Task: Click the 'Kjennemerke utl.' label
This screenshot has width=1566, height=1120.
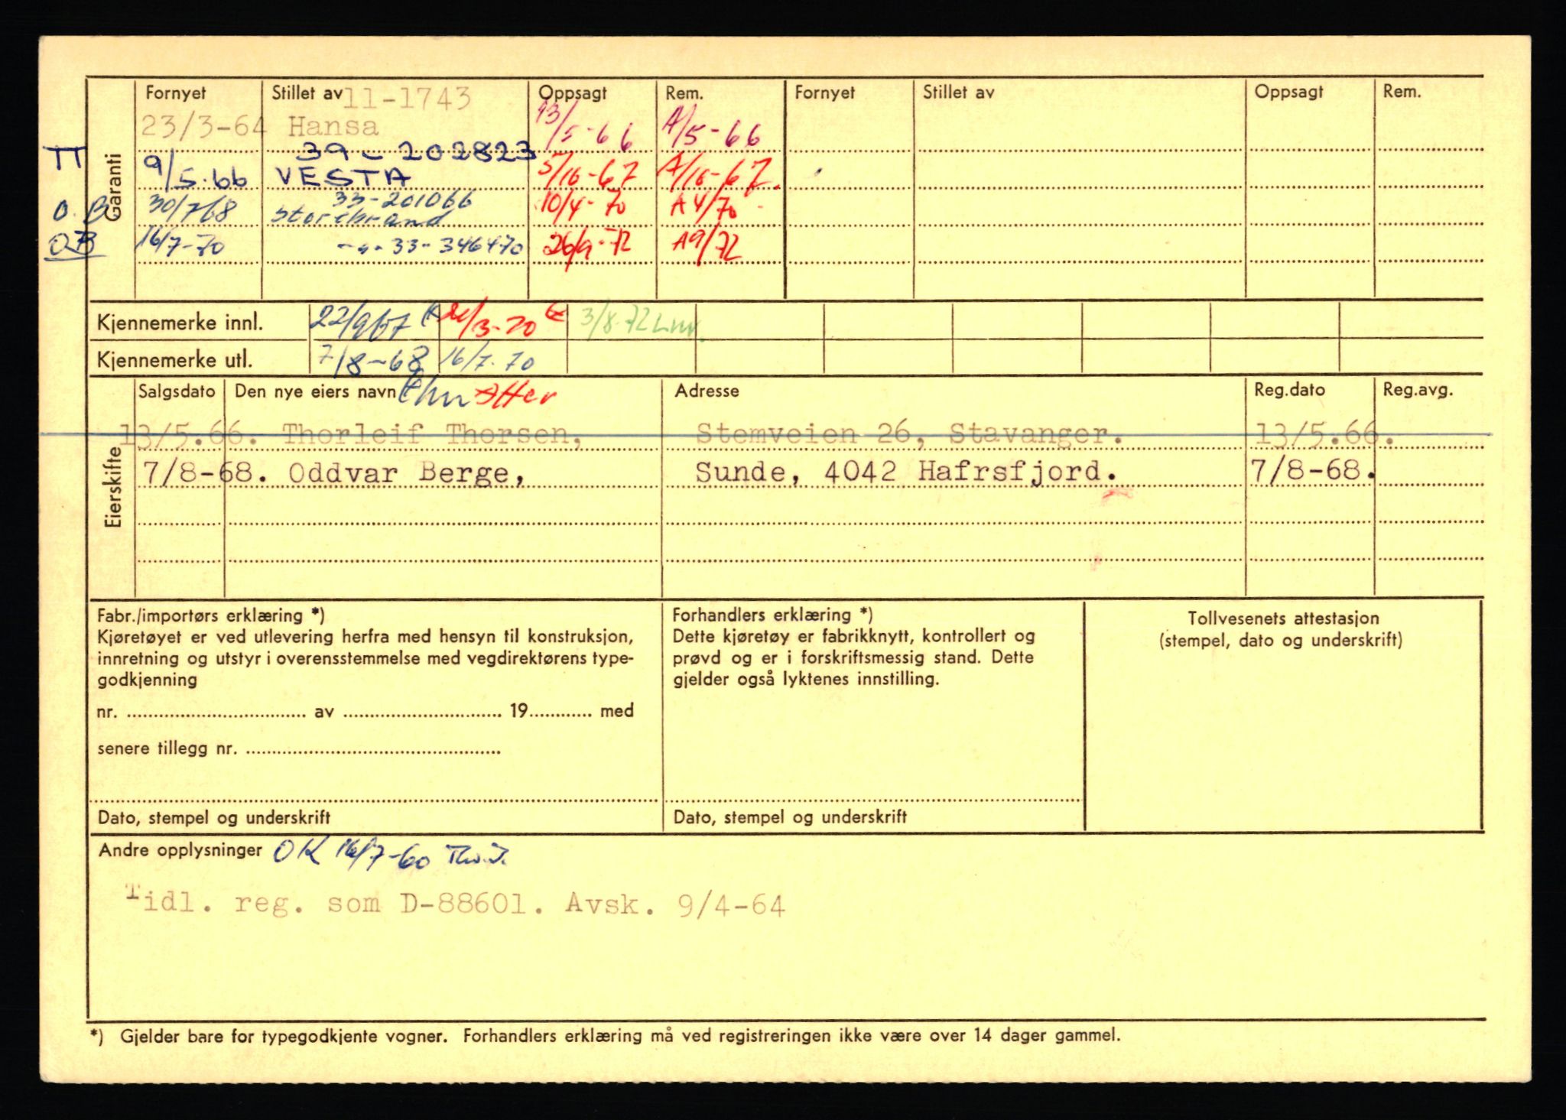Action: [x=174, y=360]
